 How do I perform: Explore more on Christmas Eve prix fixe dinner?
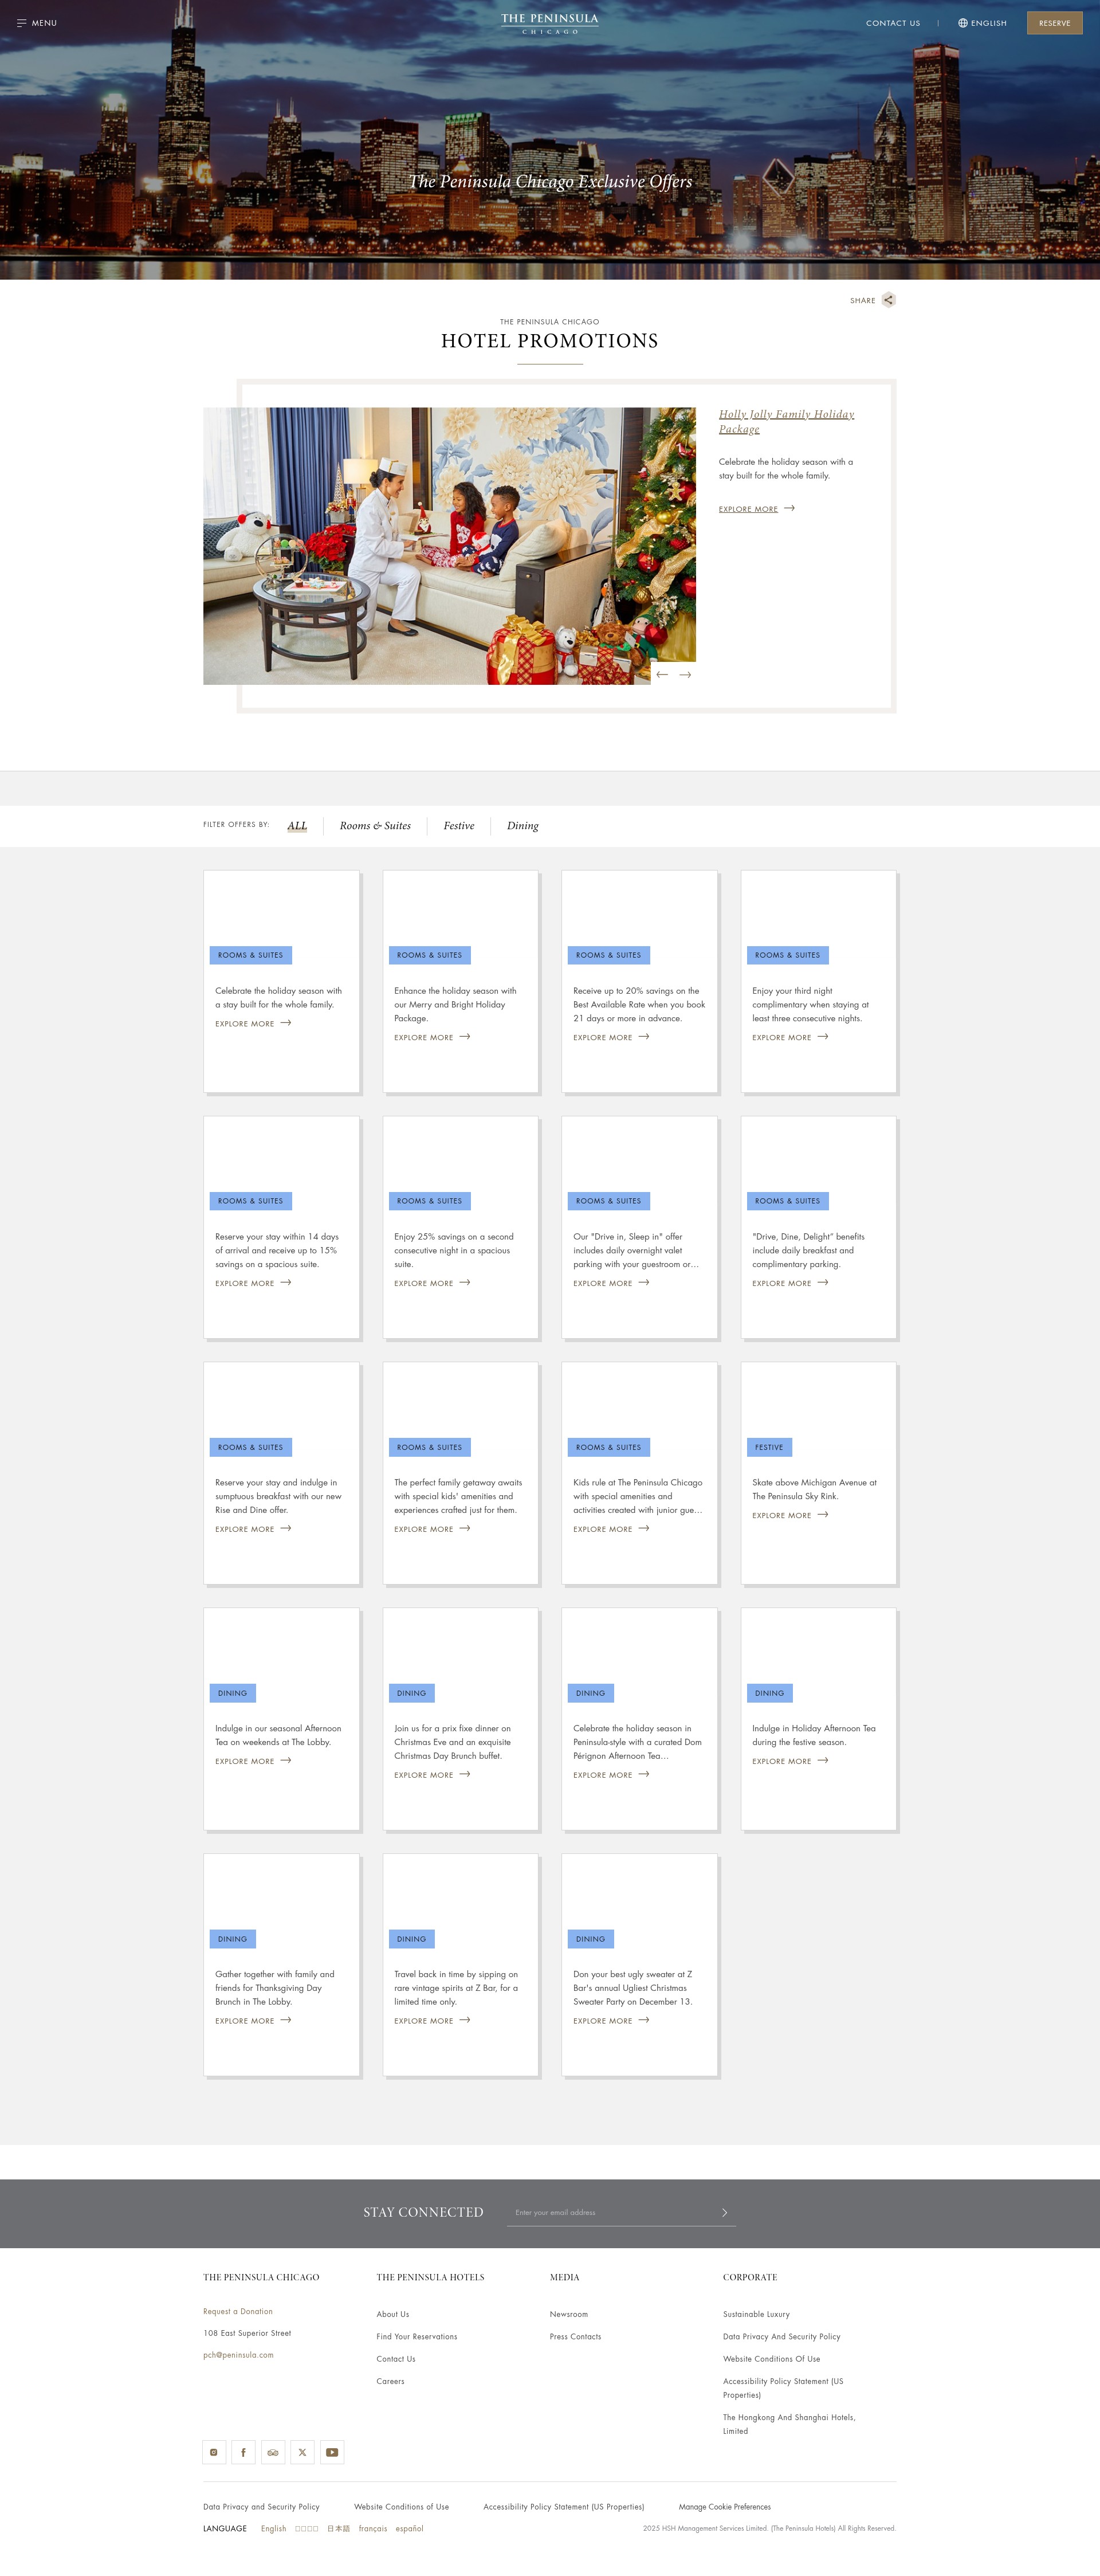click(x=432, y=1775)
